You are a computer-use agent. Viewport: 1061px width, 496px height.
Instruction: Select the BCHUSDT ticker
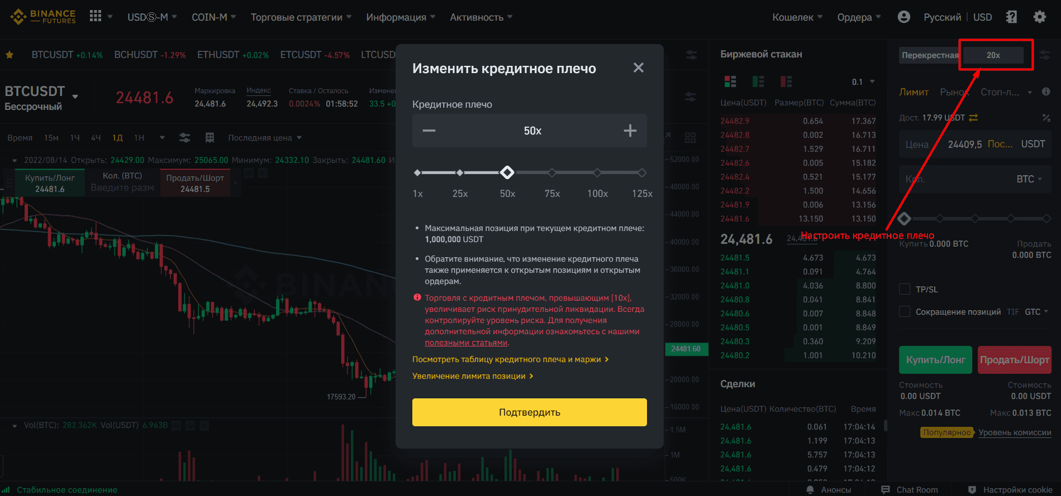pyautogui.click(x=150, y=55)
